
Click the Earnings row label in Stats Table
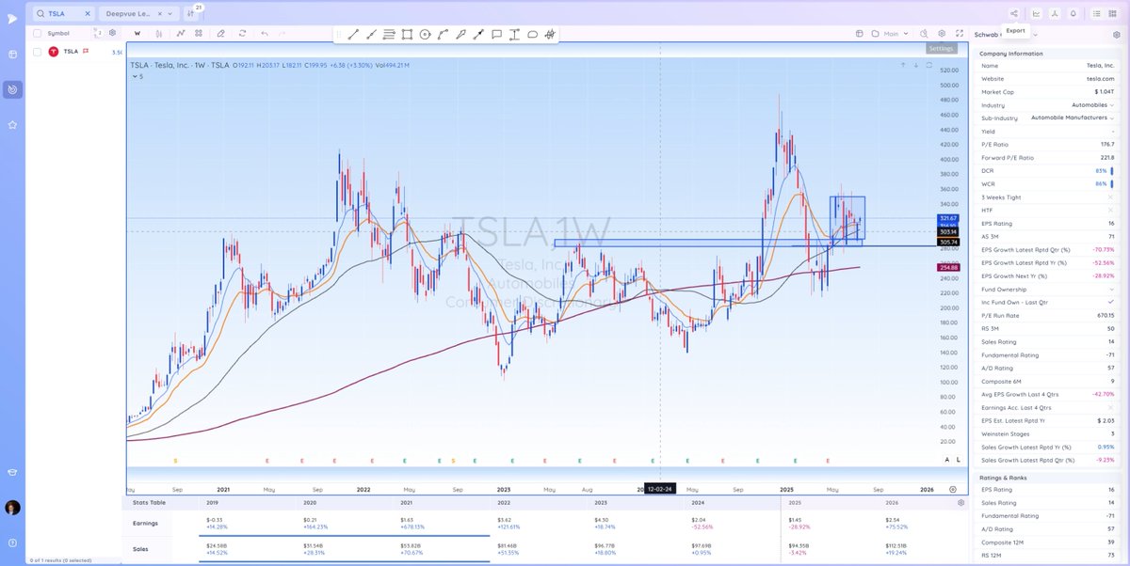click(145, 523)
